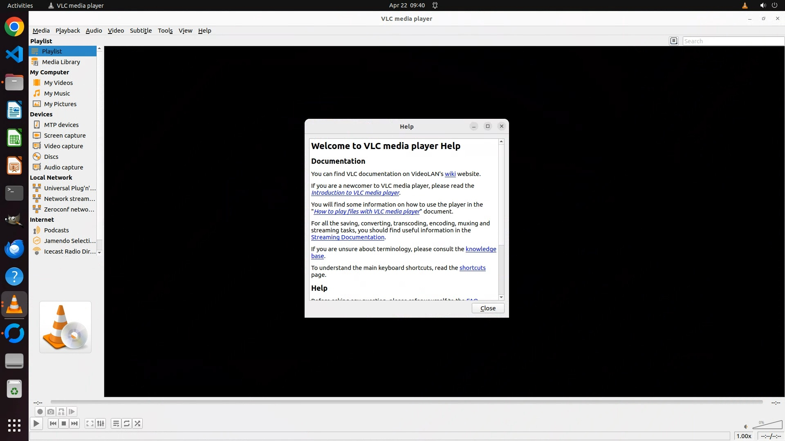This screenshot has width=785, height=441.
Task: Toggle the loop/repeat mode button
Action: [127, 423]
